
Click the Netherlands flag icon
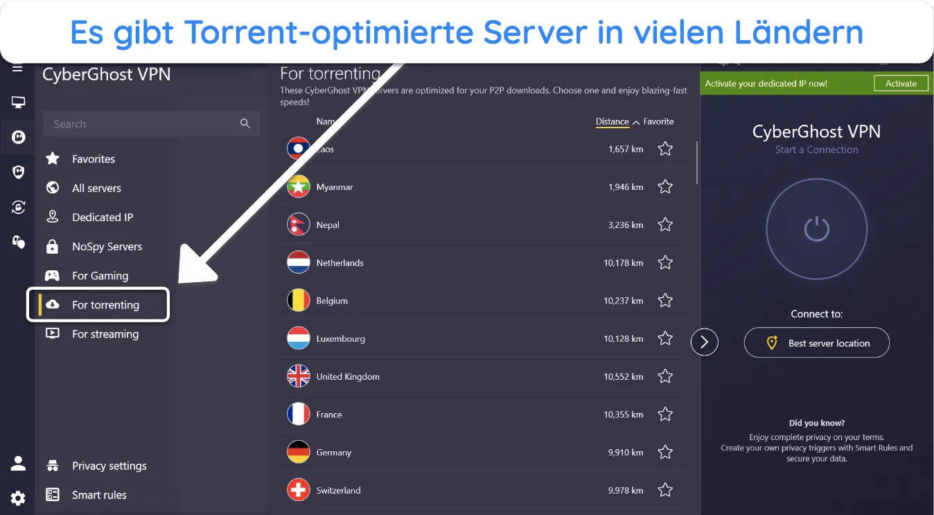(298, 263)
